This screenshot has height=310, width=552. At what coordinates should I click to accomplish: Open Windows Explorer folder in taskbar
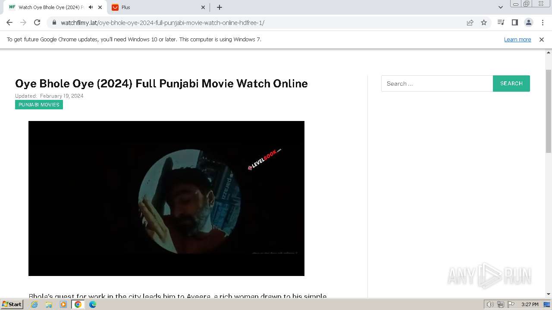pyautogui.click(x=49, y=304)
